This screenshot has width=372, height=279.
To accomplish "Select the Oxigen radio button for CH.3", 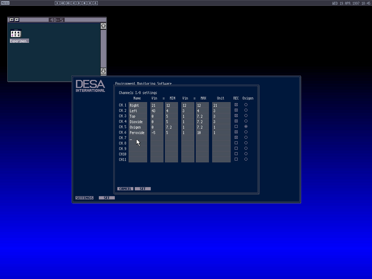I will pos(246,116).
